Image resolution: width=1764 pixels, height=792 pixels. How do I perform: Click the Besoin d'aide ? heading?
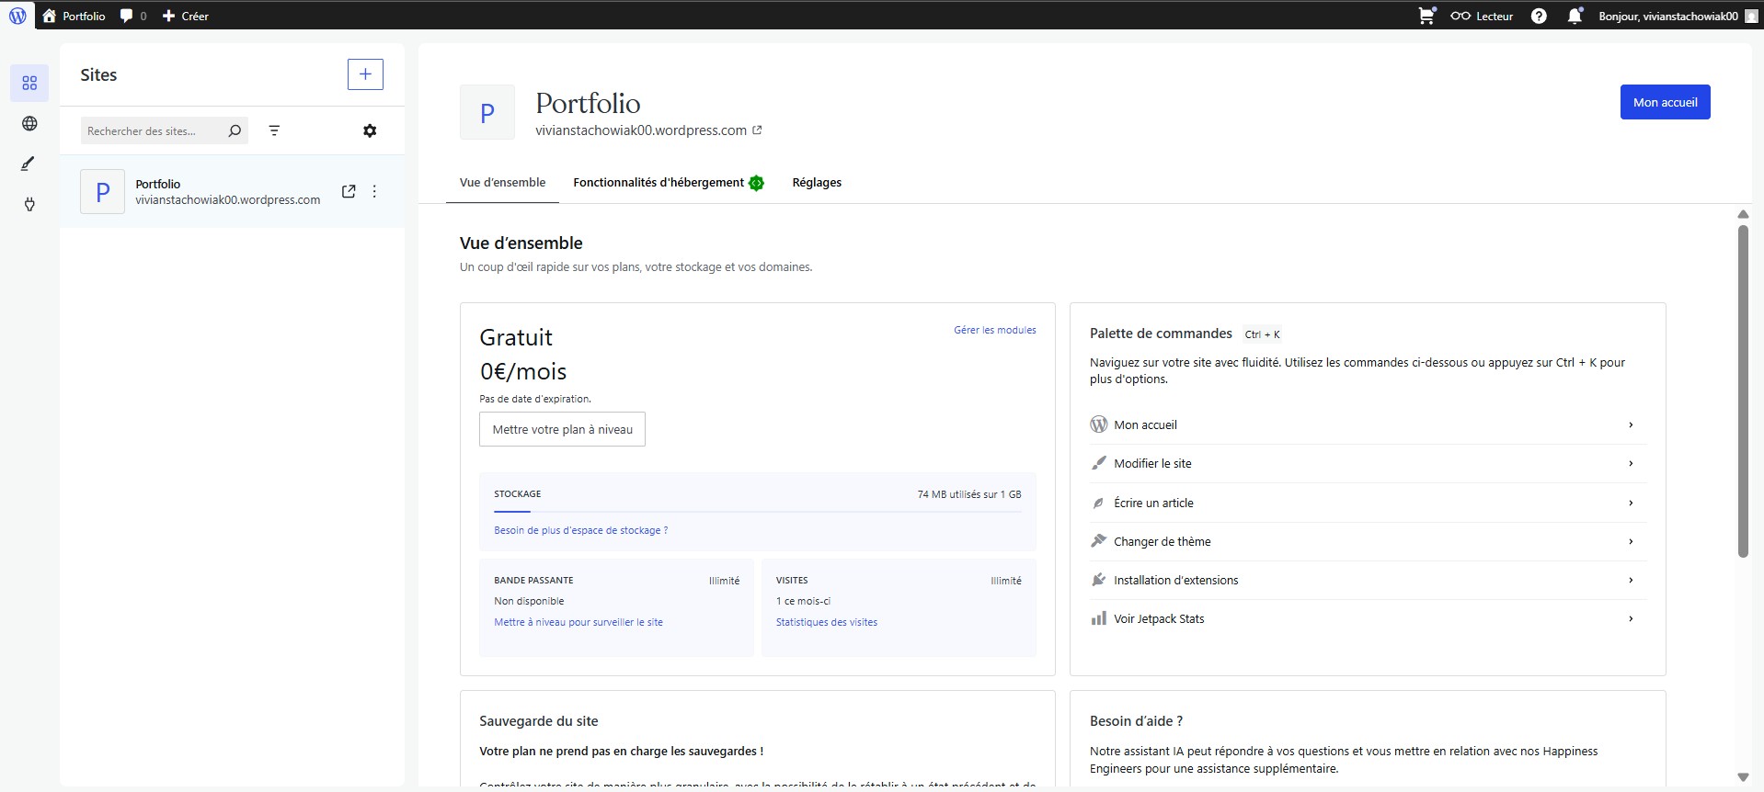pos(1136,721)
